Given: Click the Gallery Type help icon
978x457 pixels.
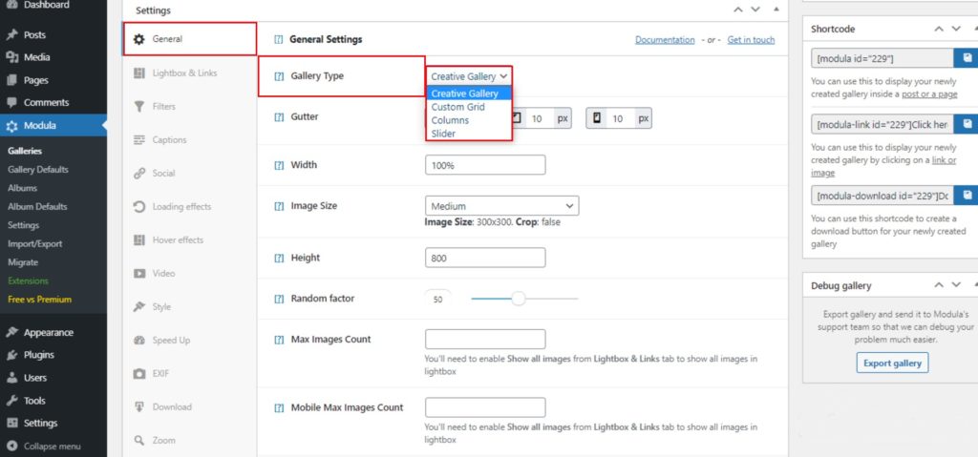Looking at the screenshot, I should [279, 76].
